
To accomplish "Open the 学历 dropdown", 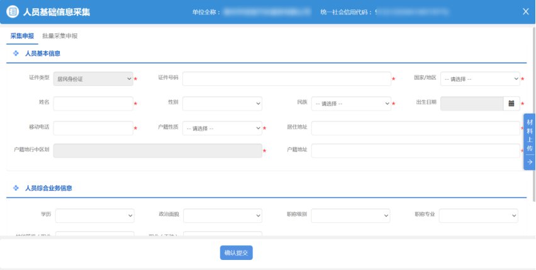I will click(x=94, y=215).
